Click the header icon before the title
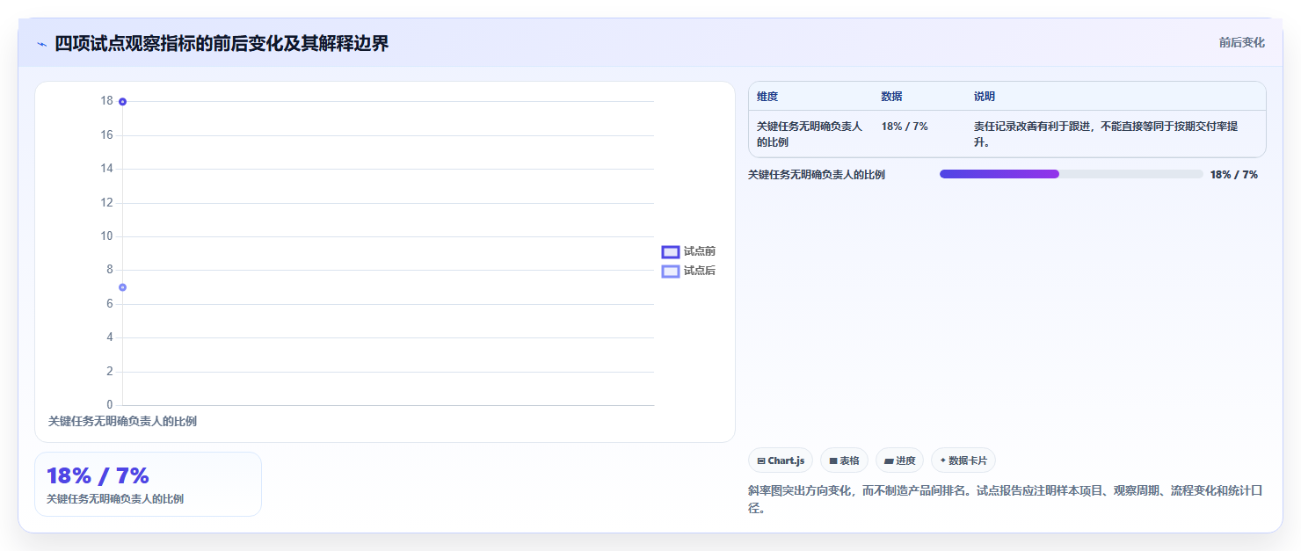The width and height of the screenshot is (1301, 551). [x=41, y=43]
